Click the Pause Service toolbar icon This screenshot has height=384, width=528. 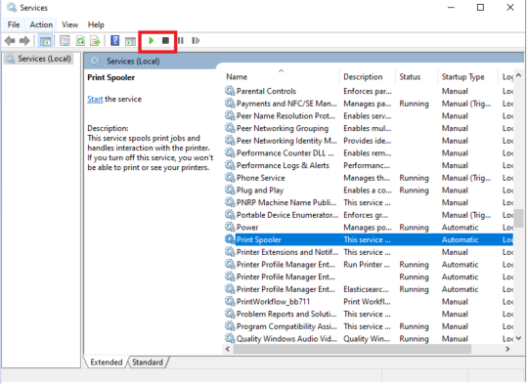pos(181,41)
